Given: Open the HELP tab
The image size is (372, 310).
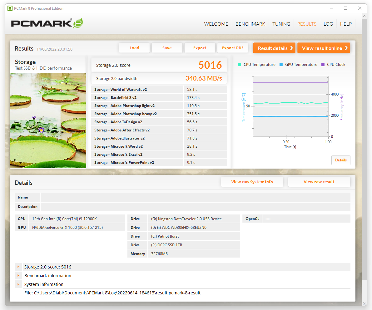Looking at the screenshot, I should (346, 24).
